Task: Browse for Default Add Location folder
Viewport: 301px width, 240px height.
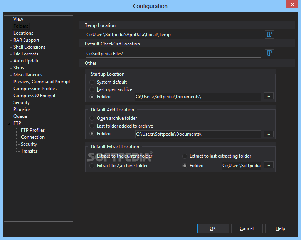Action: coord(269,134)
